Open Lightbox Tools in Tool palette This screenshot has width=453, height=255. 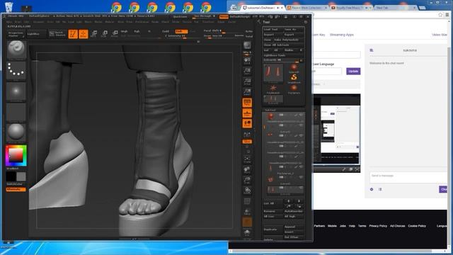coord(274,55)
